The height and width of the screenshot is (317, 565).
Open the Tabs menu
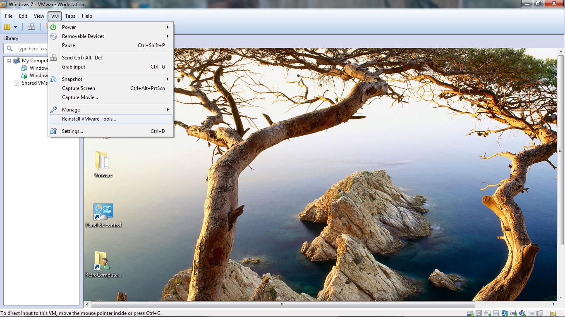pyautogui.click(x=70, y=16)
